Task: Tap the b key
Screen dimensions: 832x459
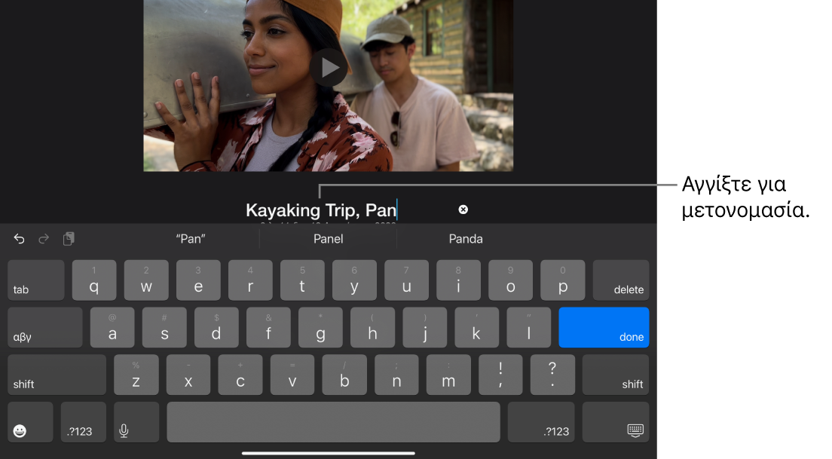Action: [x=344, y=375]
